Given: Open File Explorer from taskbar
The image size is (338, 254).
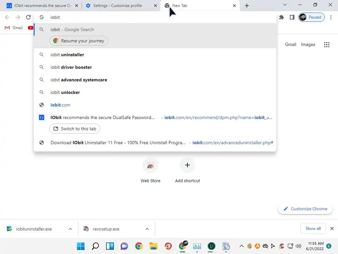Looking at the screenshot, I should coord(153,246).
